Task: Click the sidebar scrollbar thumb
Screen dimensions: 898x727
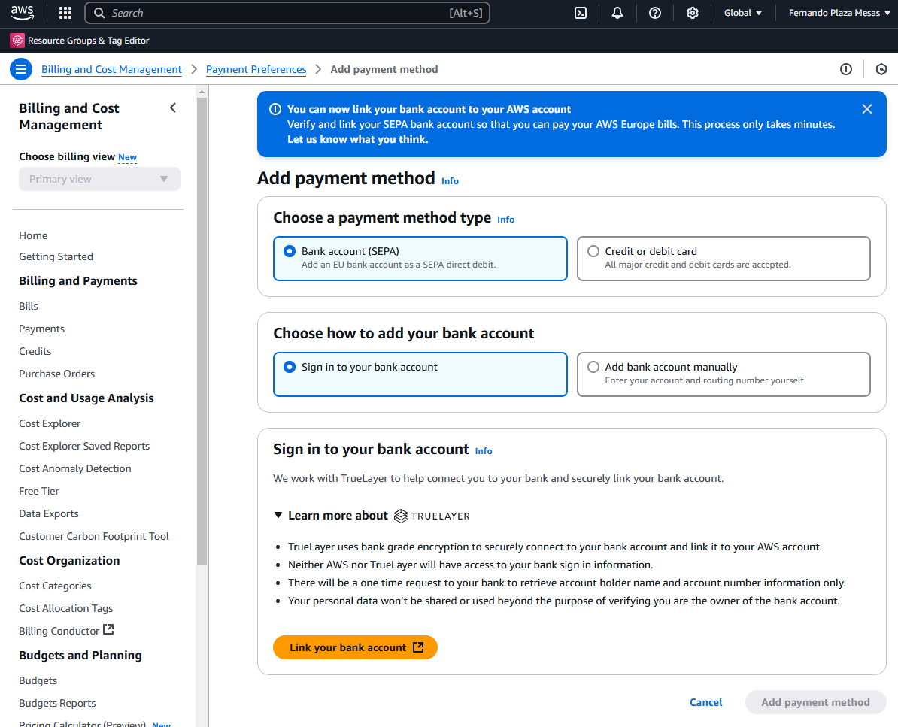Action: click(x=202, y=331)
